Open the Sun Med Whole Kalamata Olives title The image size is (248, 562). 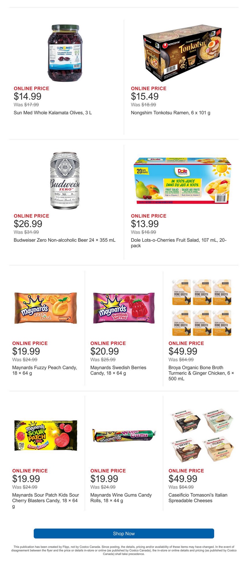(x=53, y=113)
